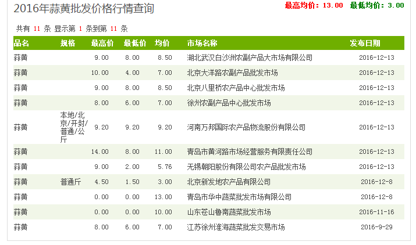Click the 品名 column header
The width and height of the screenshot is (416, 245).
coord(21,43)
